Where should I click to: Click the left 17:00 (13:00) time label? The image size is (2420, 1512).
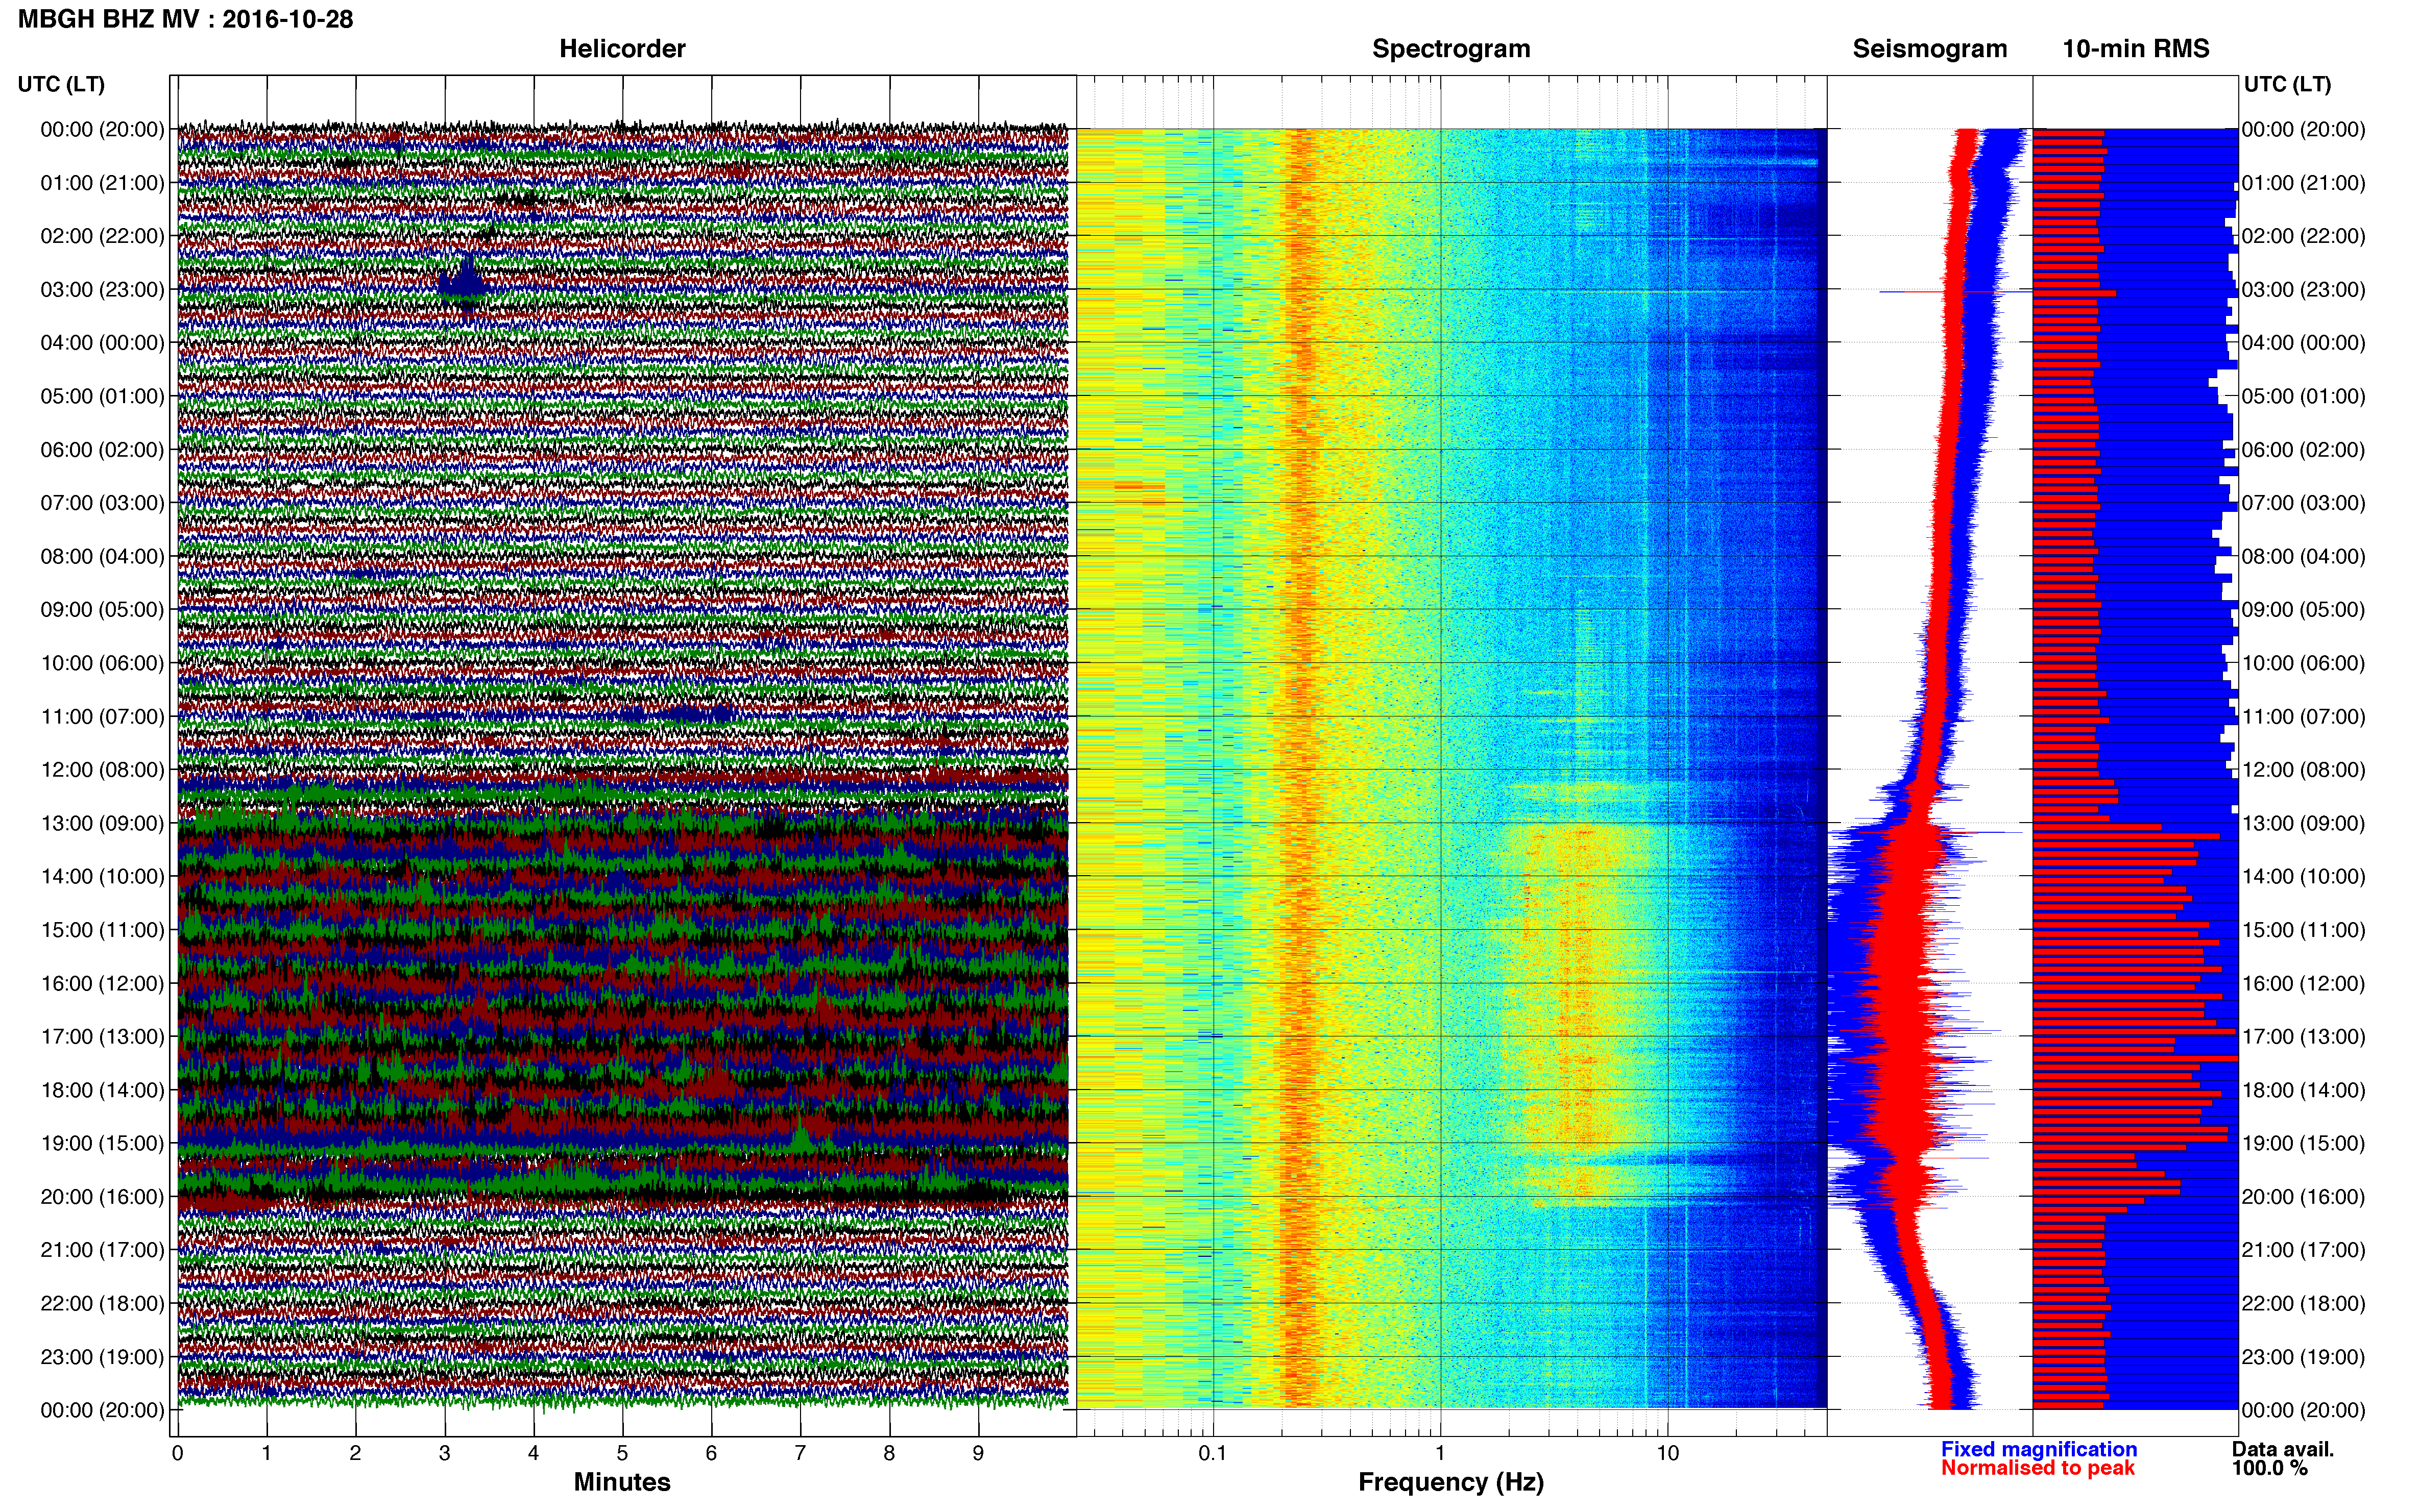point(102,1037)
